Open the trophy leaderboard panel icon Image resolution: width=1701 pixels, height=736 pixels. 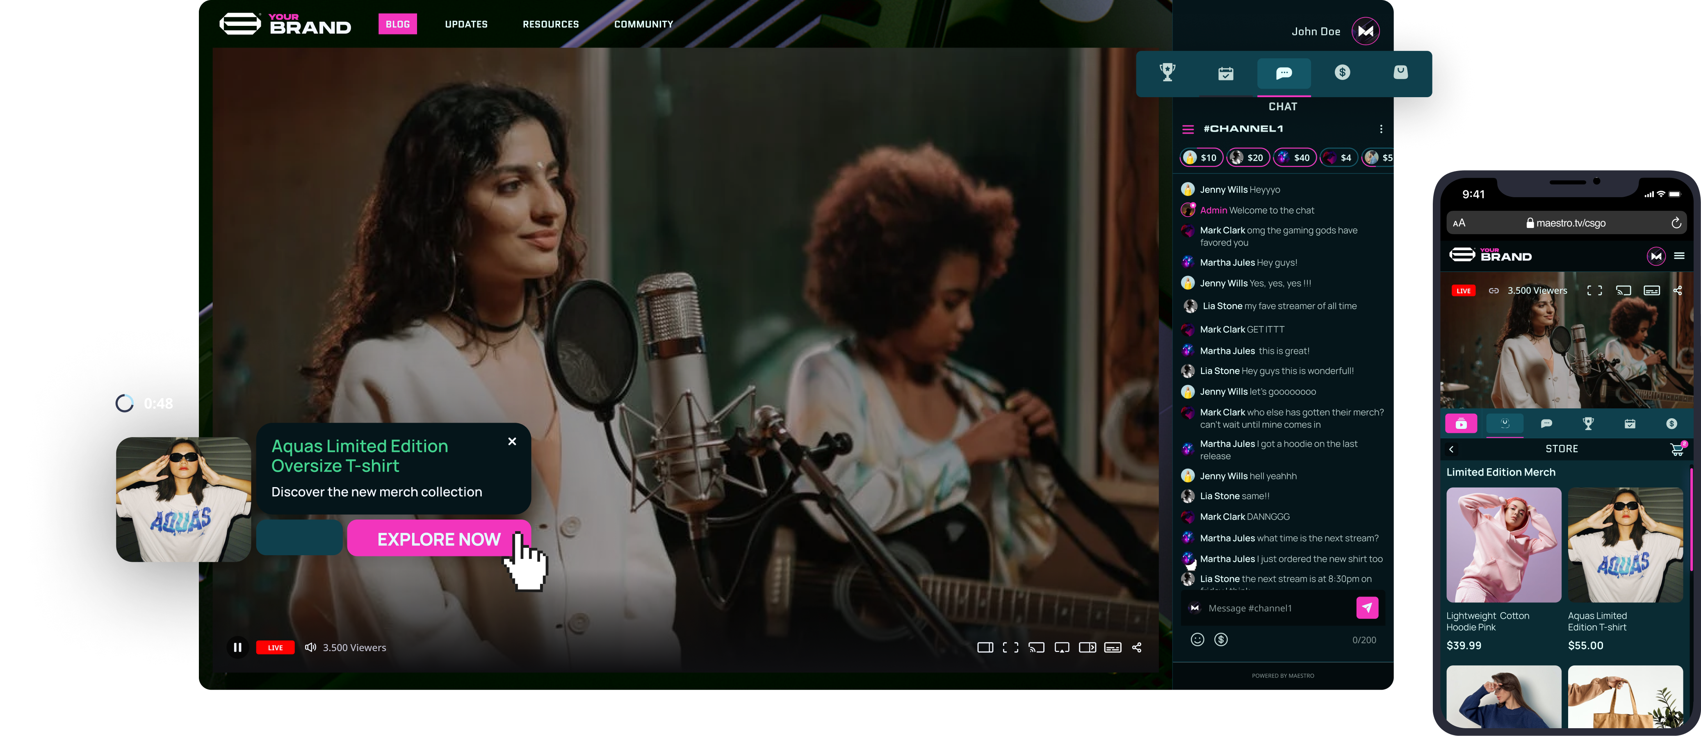[1167, 73]
